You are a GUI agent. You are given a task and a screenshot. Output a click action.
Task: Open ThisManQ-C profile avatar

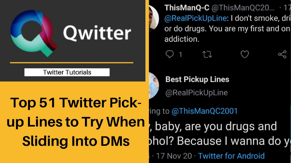click(x=154, y=18)
